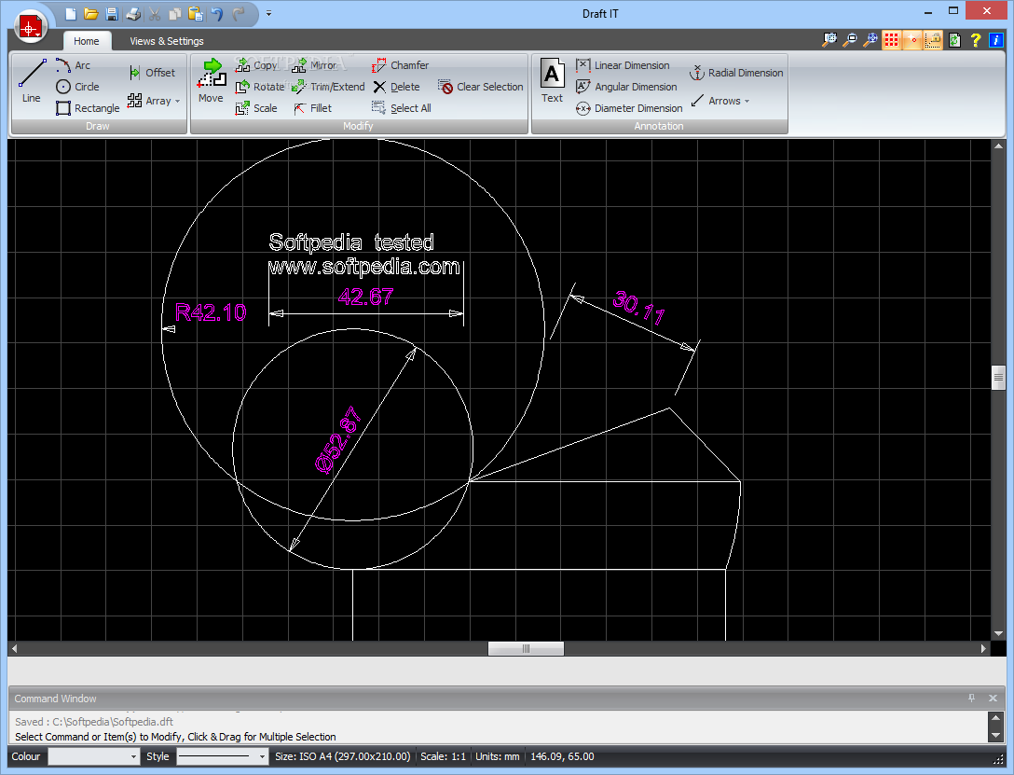Print the drawing using the printer icon
The width and height of the screenshot is (1014, 775).
(133, 14)
